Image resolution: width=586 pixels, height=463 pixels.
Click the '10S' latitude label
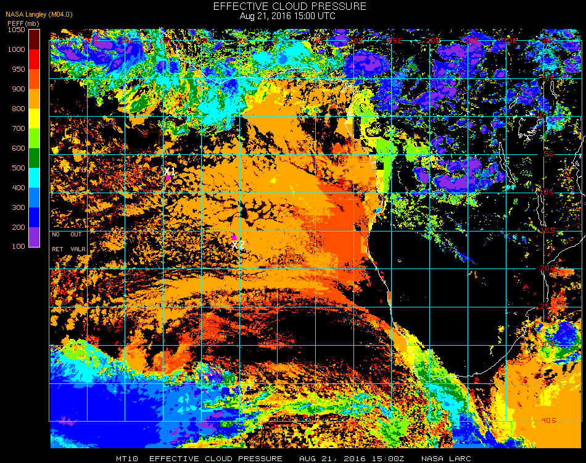click(x=547, y=192)
